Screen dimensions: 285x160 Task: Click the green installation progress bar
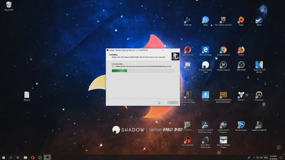click(142, 71)
